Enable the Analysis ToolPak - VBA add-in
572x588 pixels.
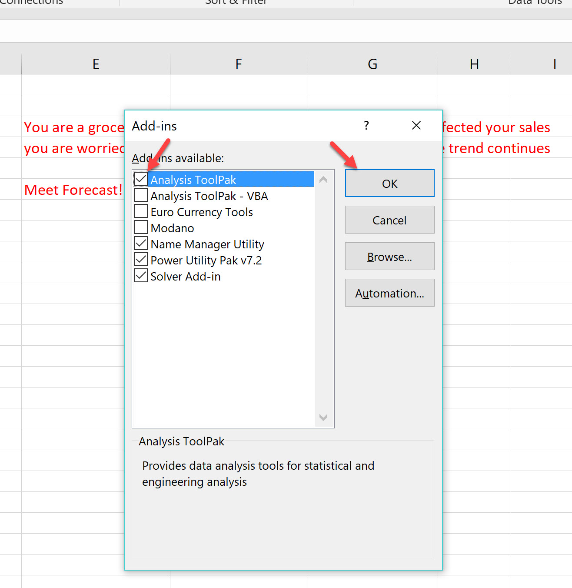(x=140, y=195)
